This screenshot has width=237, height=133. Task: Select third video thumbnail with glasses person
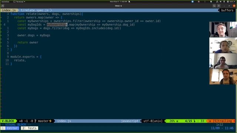point(223,61)
